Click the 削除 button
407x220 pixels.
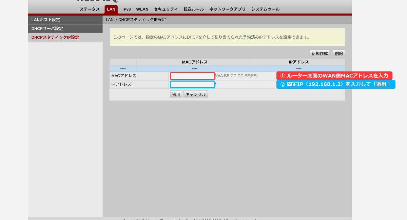(338, 53)
